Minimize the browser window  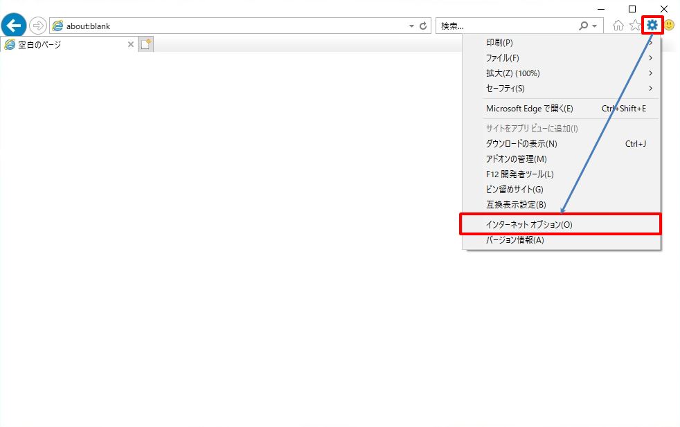point(601,9)
